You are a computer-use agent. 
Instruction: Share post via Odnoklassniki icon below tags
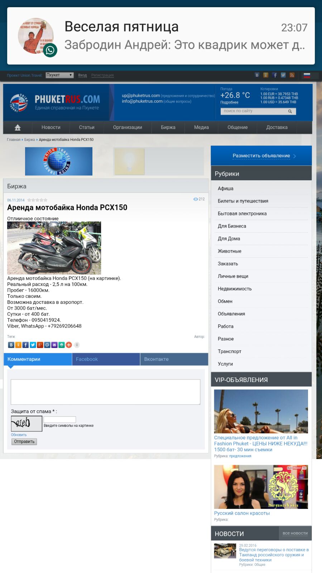click(18, 345)
